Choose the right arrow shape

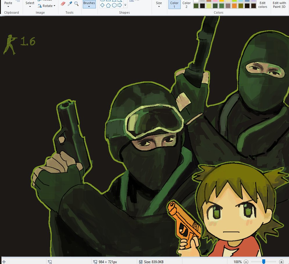pos(120,5)
